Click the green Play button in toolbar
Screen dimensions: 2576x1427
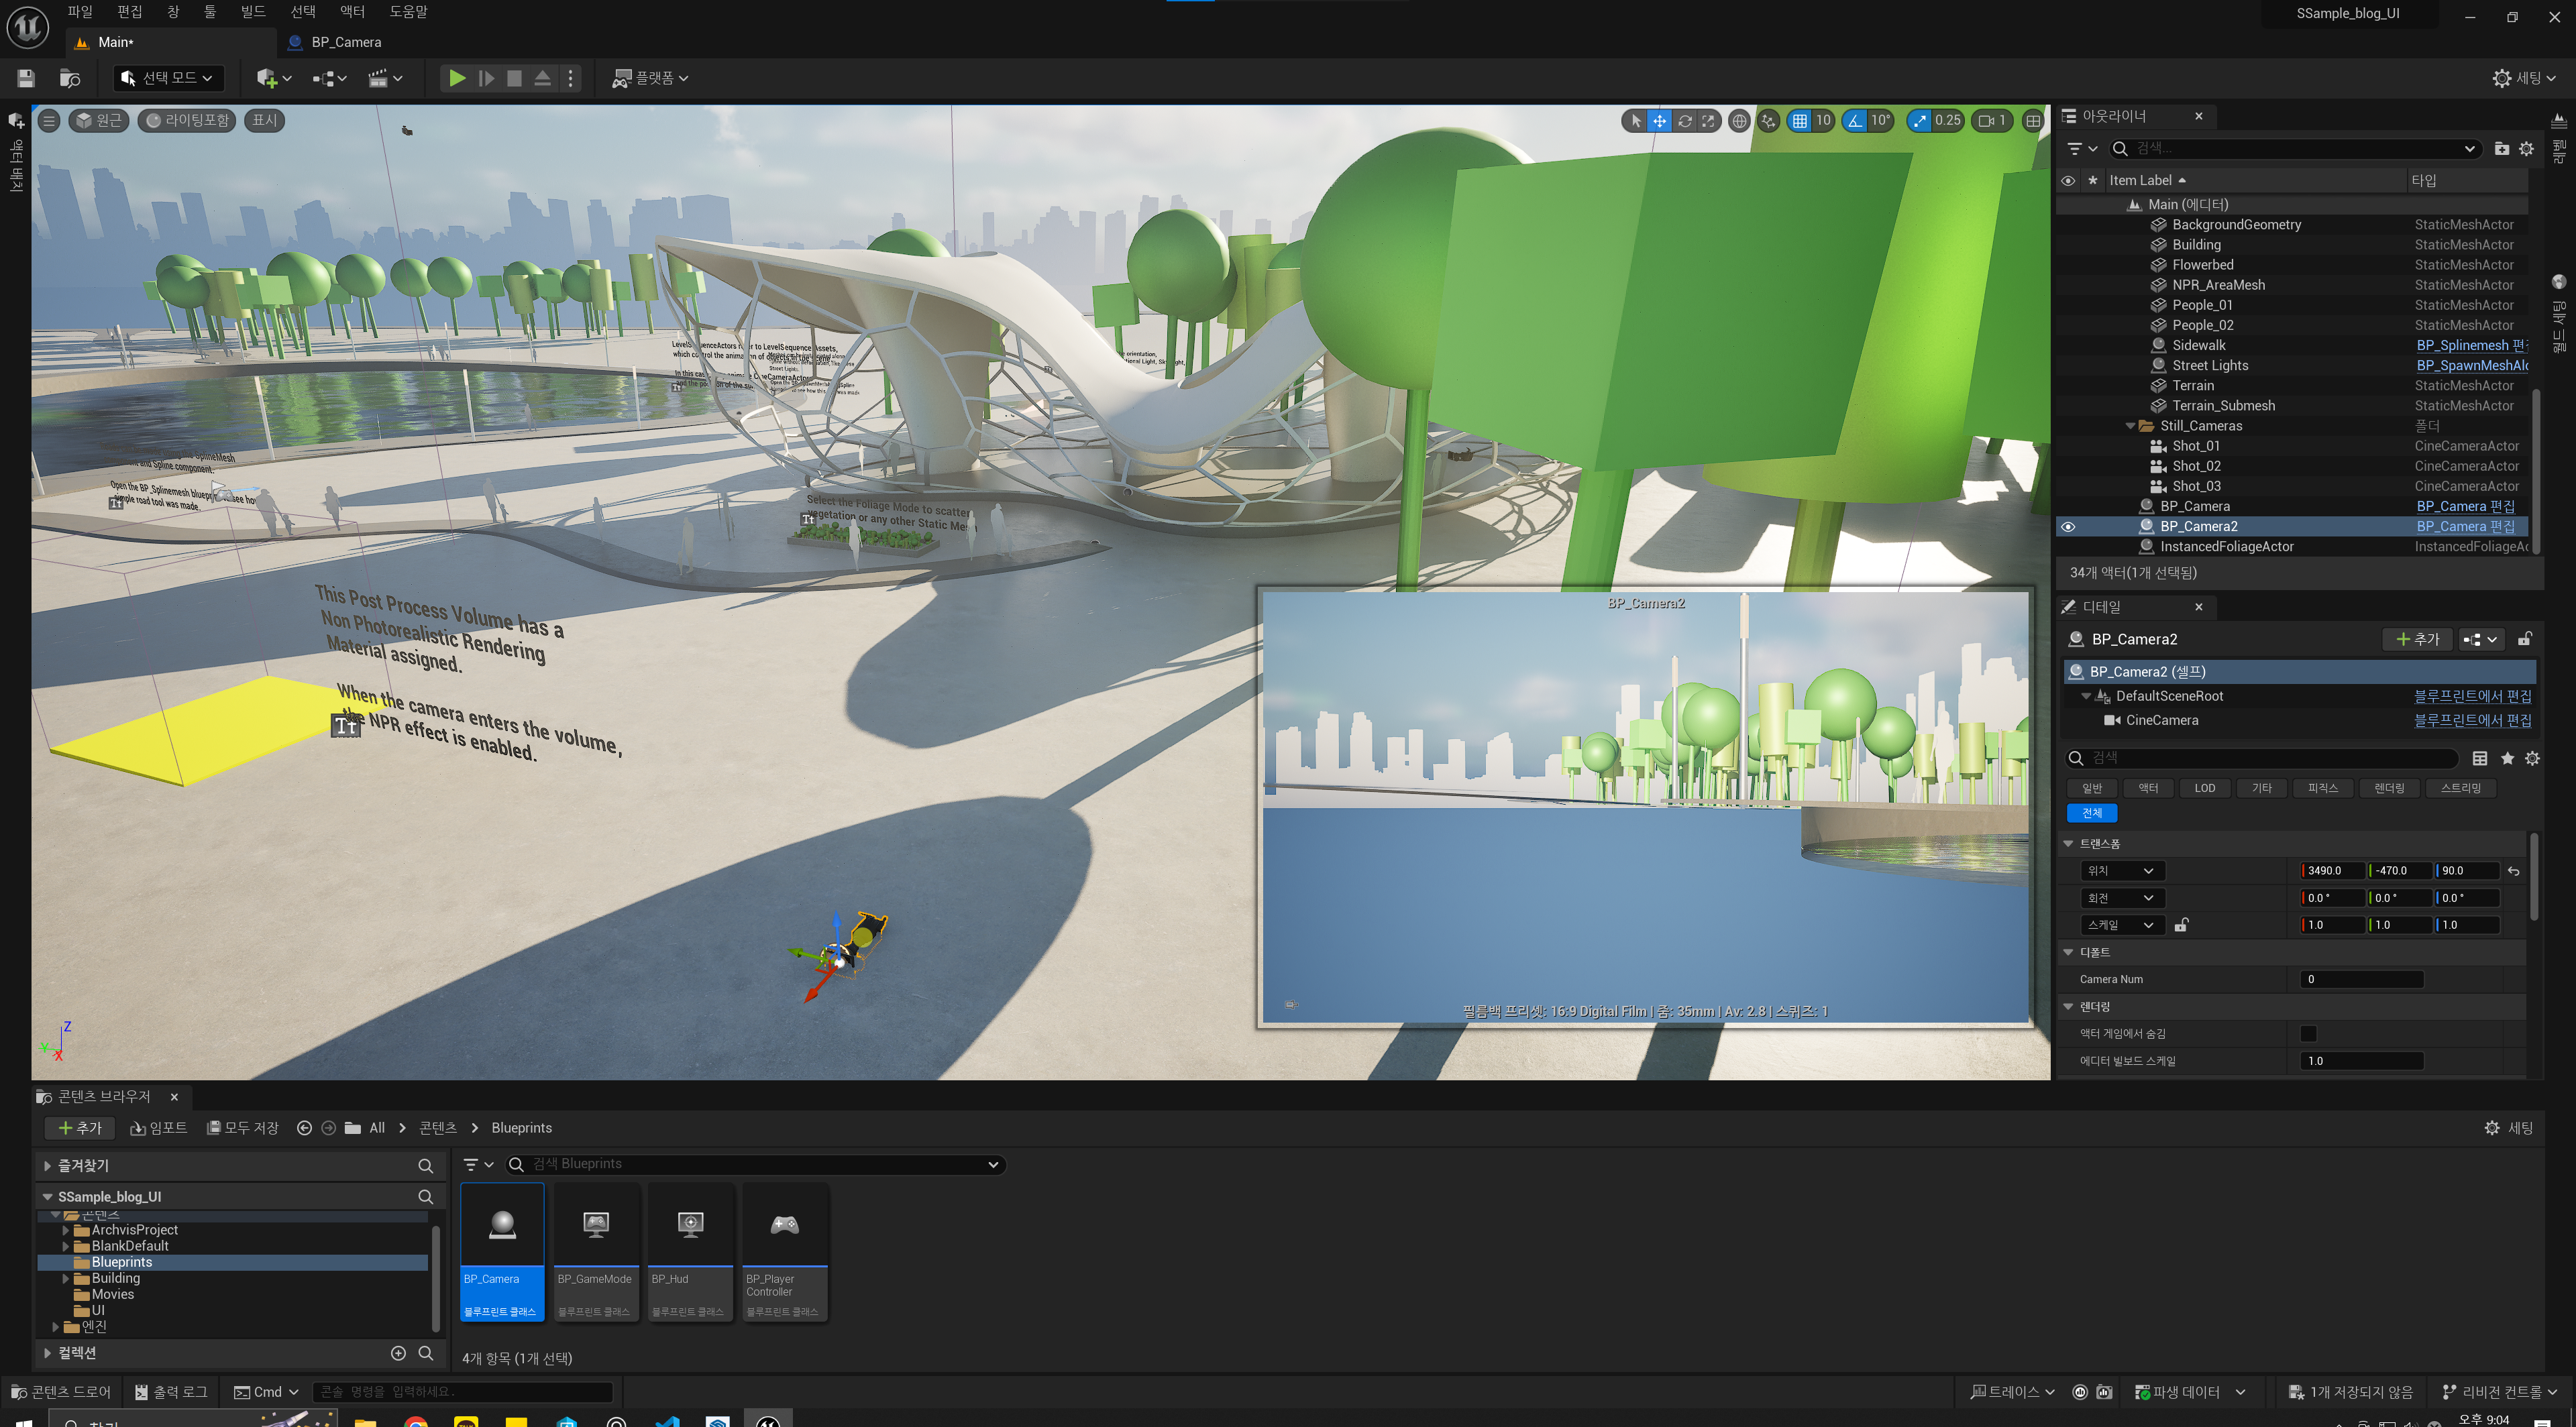[x=456, y=78]
